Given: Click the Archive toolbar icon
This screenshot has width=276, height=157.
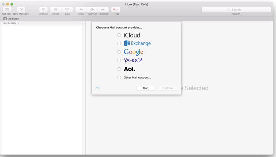Looking at the screenshot, I should coord(43,10).
